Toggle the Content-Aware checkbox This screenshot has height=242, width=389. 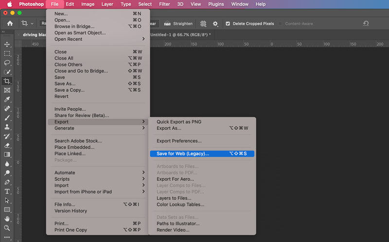tap(280, 23)
